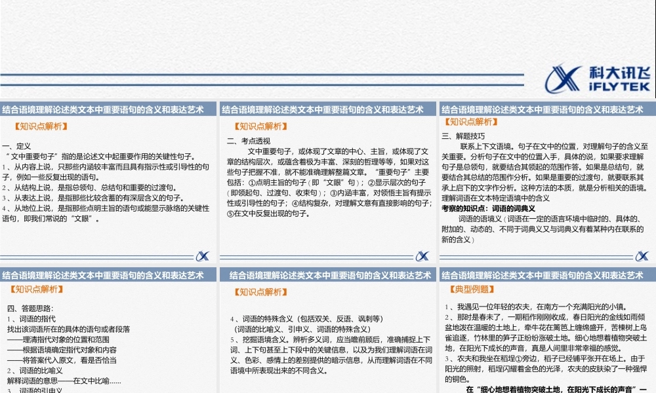The height and width of the screenshot is (393, 656).
Task: Click the line 理解词语在文本特定语境中的含义
Action: (495, 198)
